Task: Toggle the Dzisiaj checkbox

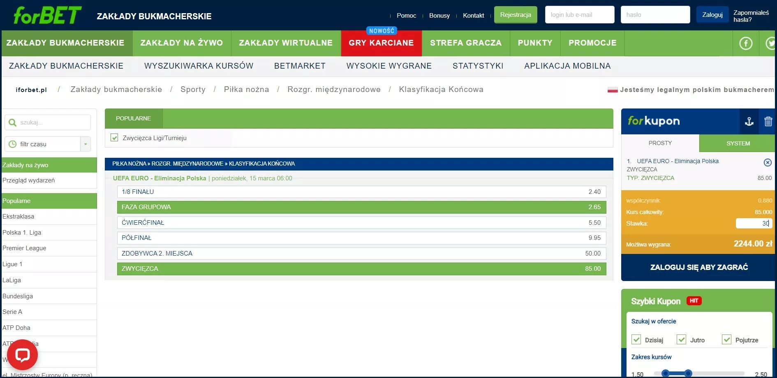Action: pos(636,340)
